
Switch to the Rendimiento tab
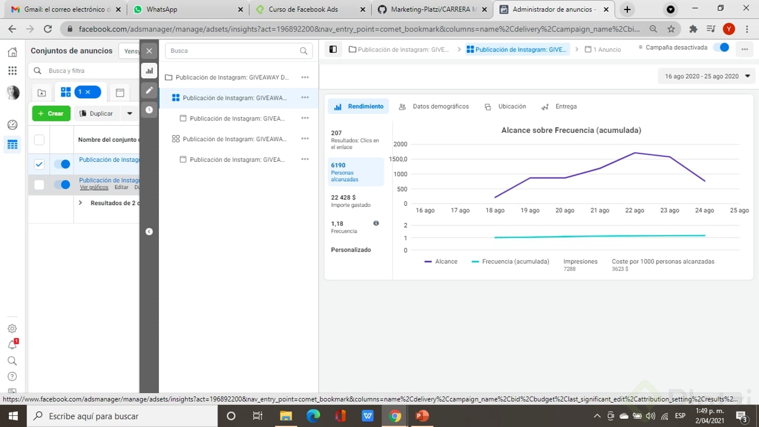click(359, 107)
